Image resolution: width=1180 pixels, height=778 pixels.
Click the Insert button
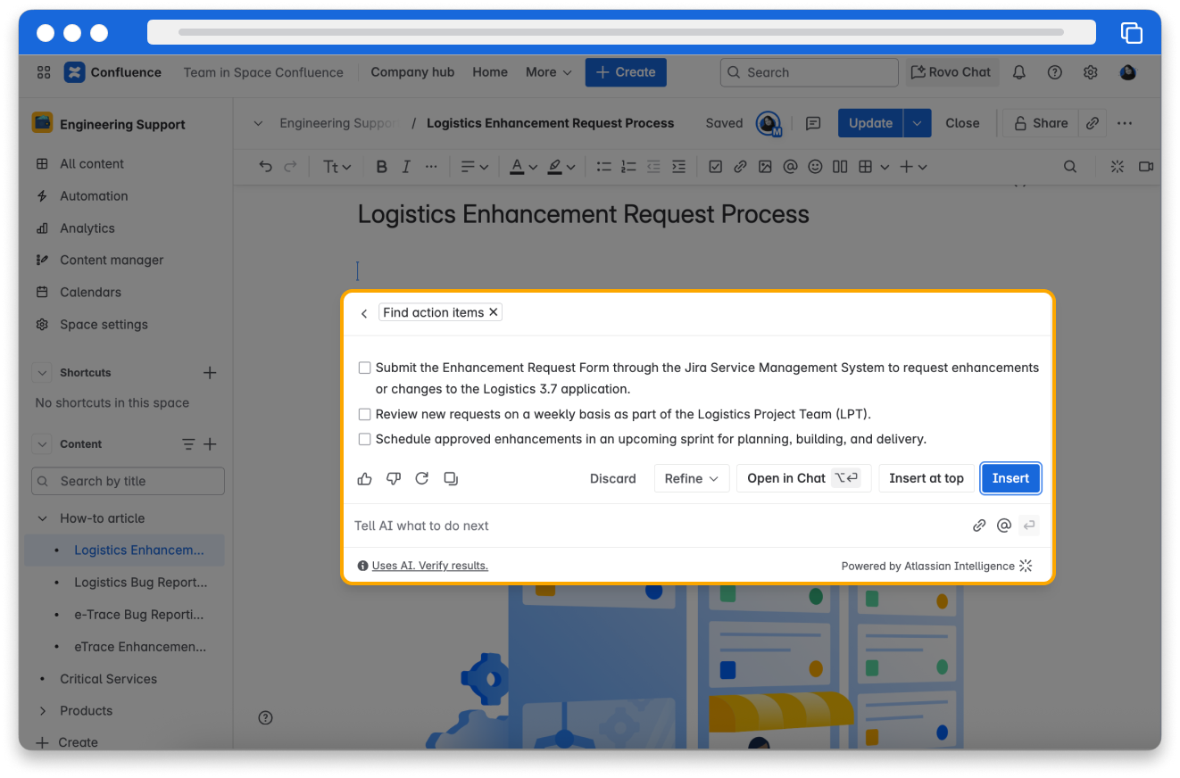tap(1010, 478)
